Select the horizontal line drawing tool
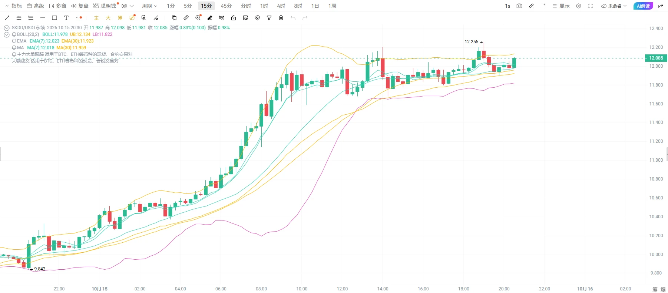 [x=43, y=18]
